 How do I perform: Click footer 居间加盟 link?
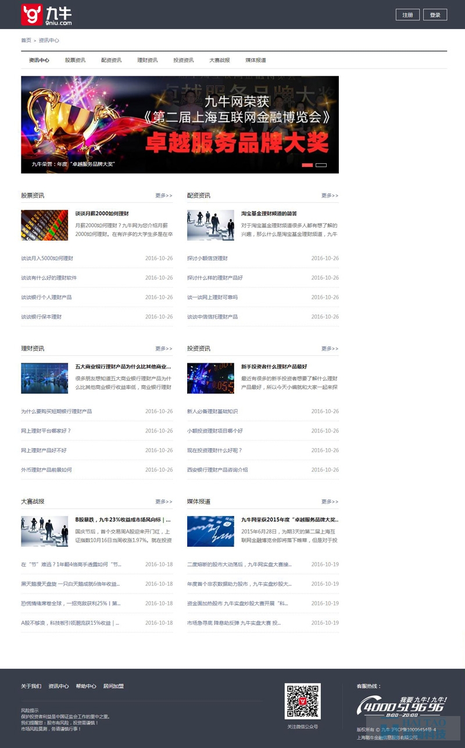coord(113,686)
